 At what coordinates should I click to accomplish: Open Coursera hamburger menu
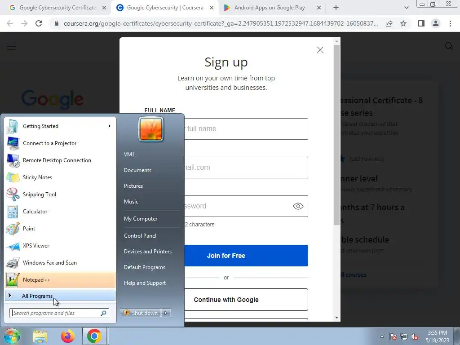11,46
